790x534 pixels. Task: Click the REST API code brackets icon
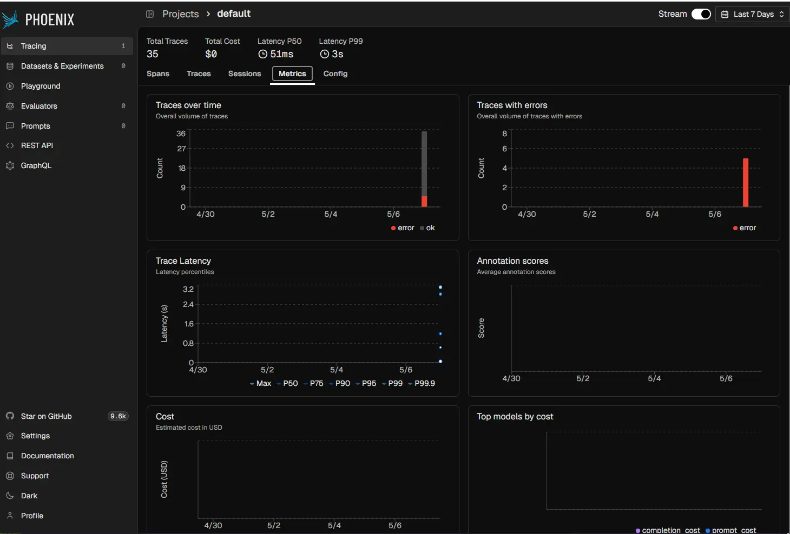(x=10, y=145)
